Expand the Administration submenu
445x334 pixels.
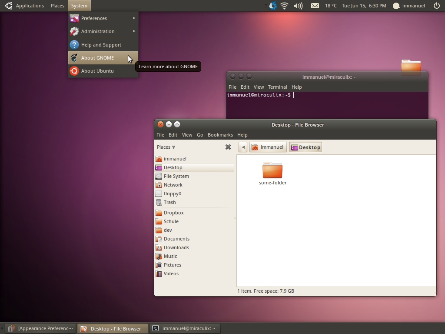pyautogui.click(x=97, y=31)
